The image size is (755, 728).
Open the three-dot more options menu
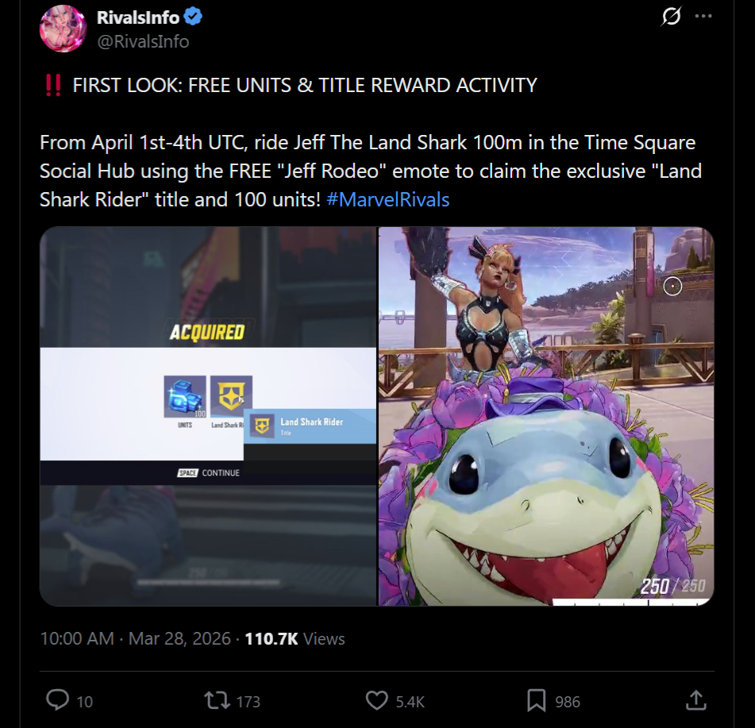[x=703, y=17]
